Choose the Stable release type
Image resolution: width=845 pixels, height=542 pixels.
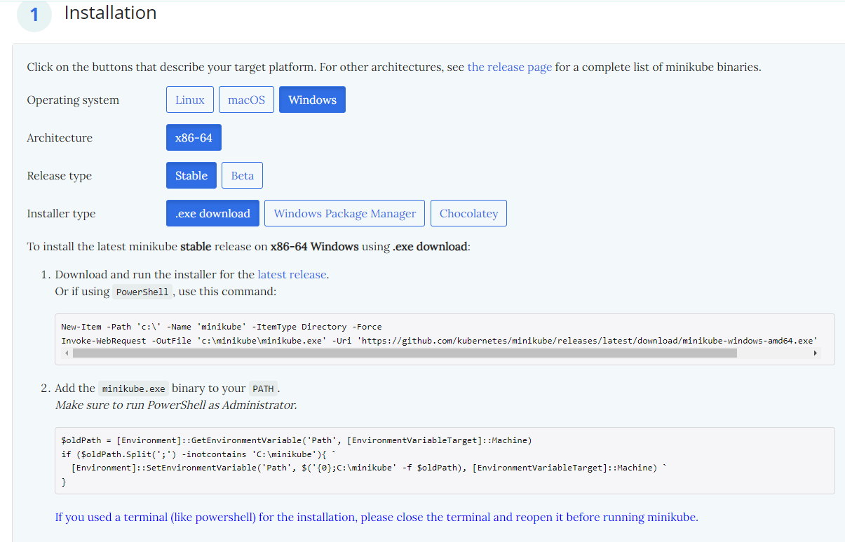click(191, 175)
